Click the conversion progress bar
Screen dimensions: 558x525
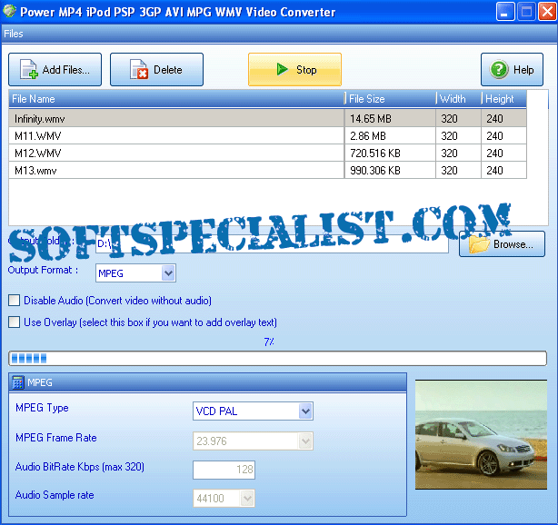point(277,358)
